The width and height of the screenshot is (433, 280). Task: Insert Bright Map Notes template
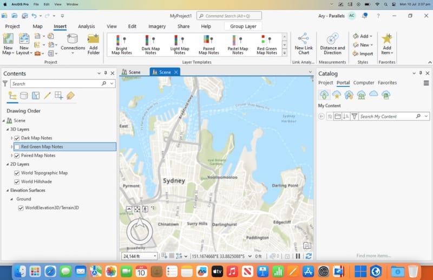point(121,44)
